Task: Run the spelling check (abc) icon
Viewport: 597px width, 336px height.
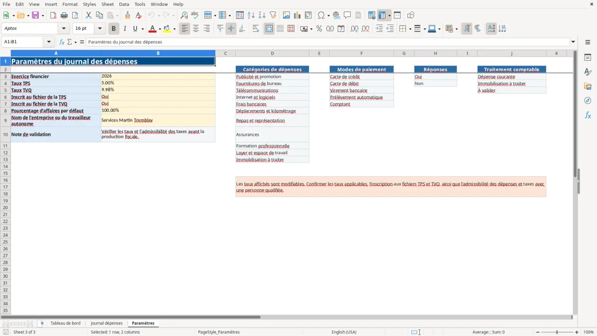Action: (195, 15)
